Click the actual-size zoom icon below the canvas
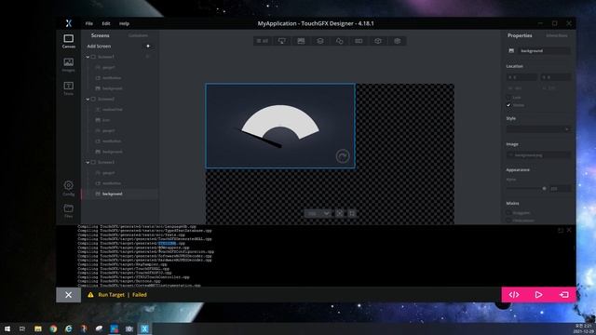Image resolution: width=596 pixels, height=335 pixels. coord(352,213)
